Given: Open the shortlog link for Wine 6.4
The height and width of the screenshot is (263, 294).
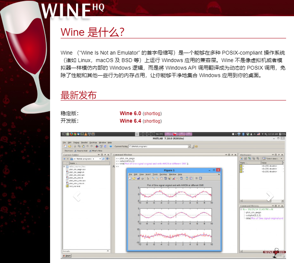Looking at the screenshot, I should tap(152, 121).
